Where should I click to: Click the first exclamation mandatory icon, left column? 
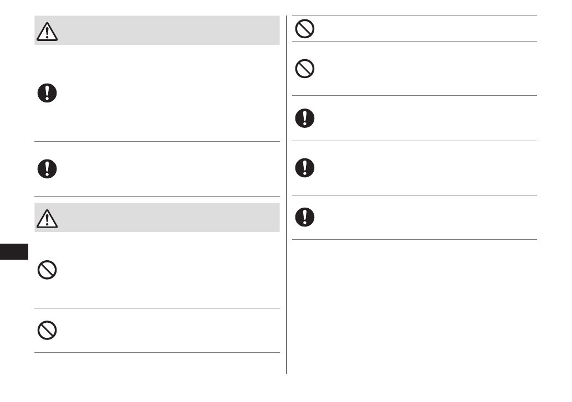[47, 92]
